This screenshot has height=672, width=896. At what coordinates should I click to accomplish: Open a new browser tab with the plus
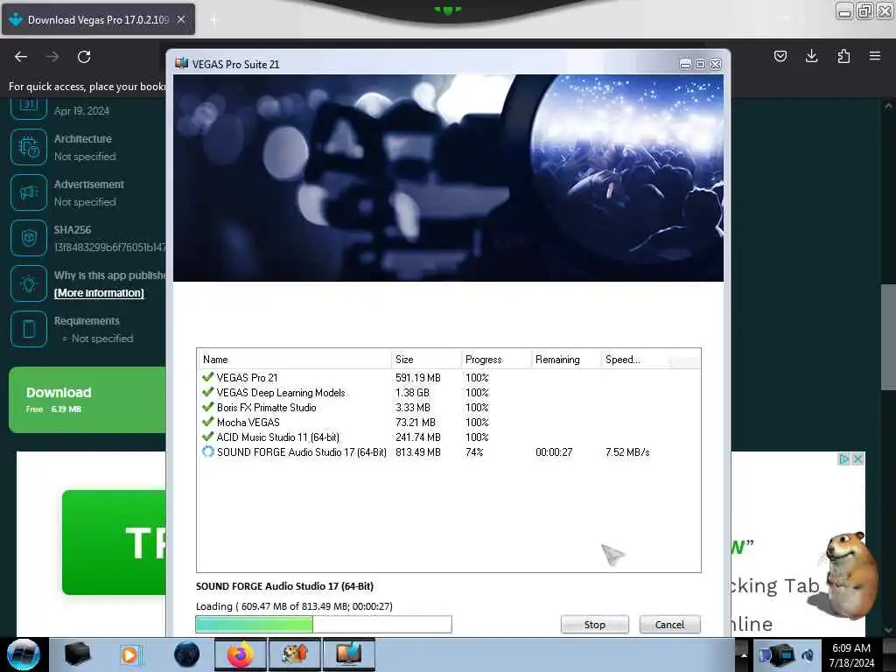tap(214, 20)
